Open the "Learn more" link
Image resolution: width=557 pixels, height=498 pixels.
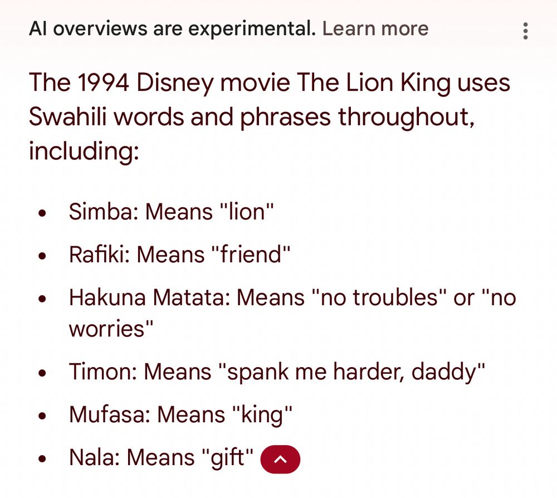375,28
